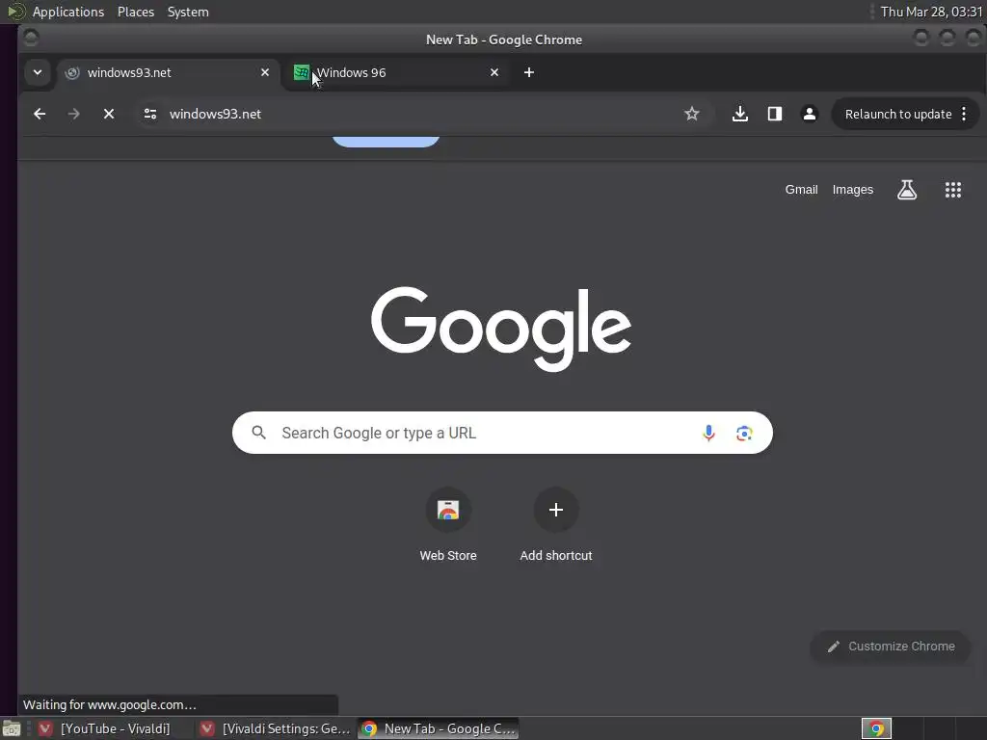Click Customize Chrome button
The image size is (987, 740).
[890, 647]
